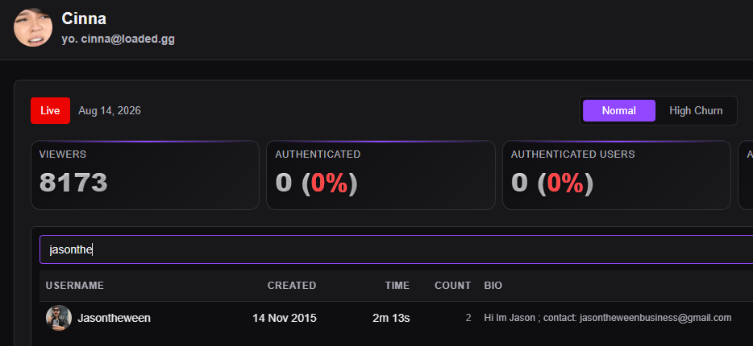The height and width of the screenshot is (346, 753).
Task: Click the 14 Nov 2015 created date
Action: (285, 318)
